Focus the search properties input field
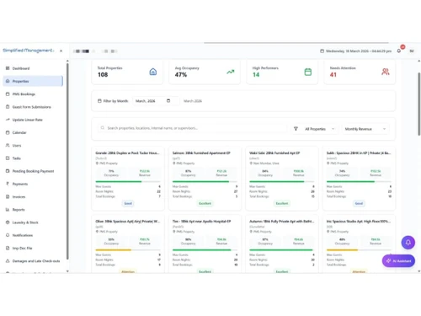 coord(192,128)
